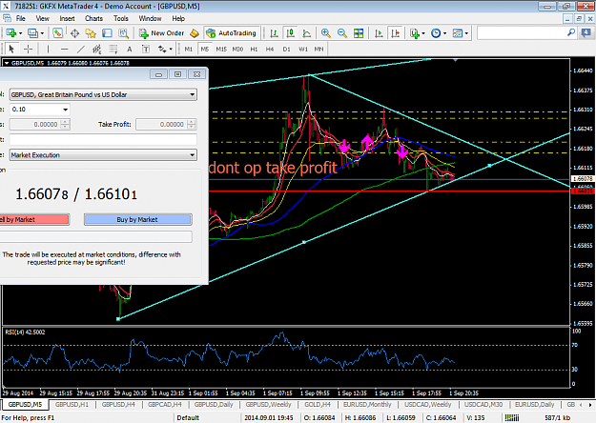The image size is (596, 423).
Task: Open the Navigator favorites folder icon
Action: point(91,33)
